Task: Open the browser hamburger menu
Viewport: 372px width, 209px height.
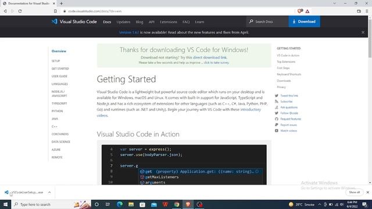Action: coord(367,11)
